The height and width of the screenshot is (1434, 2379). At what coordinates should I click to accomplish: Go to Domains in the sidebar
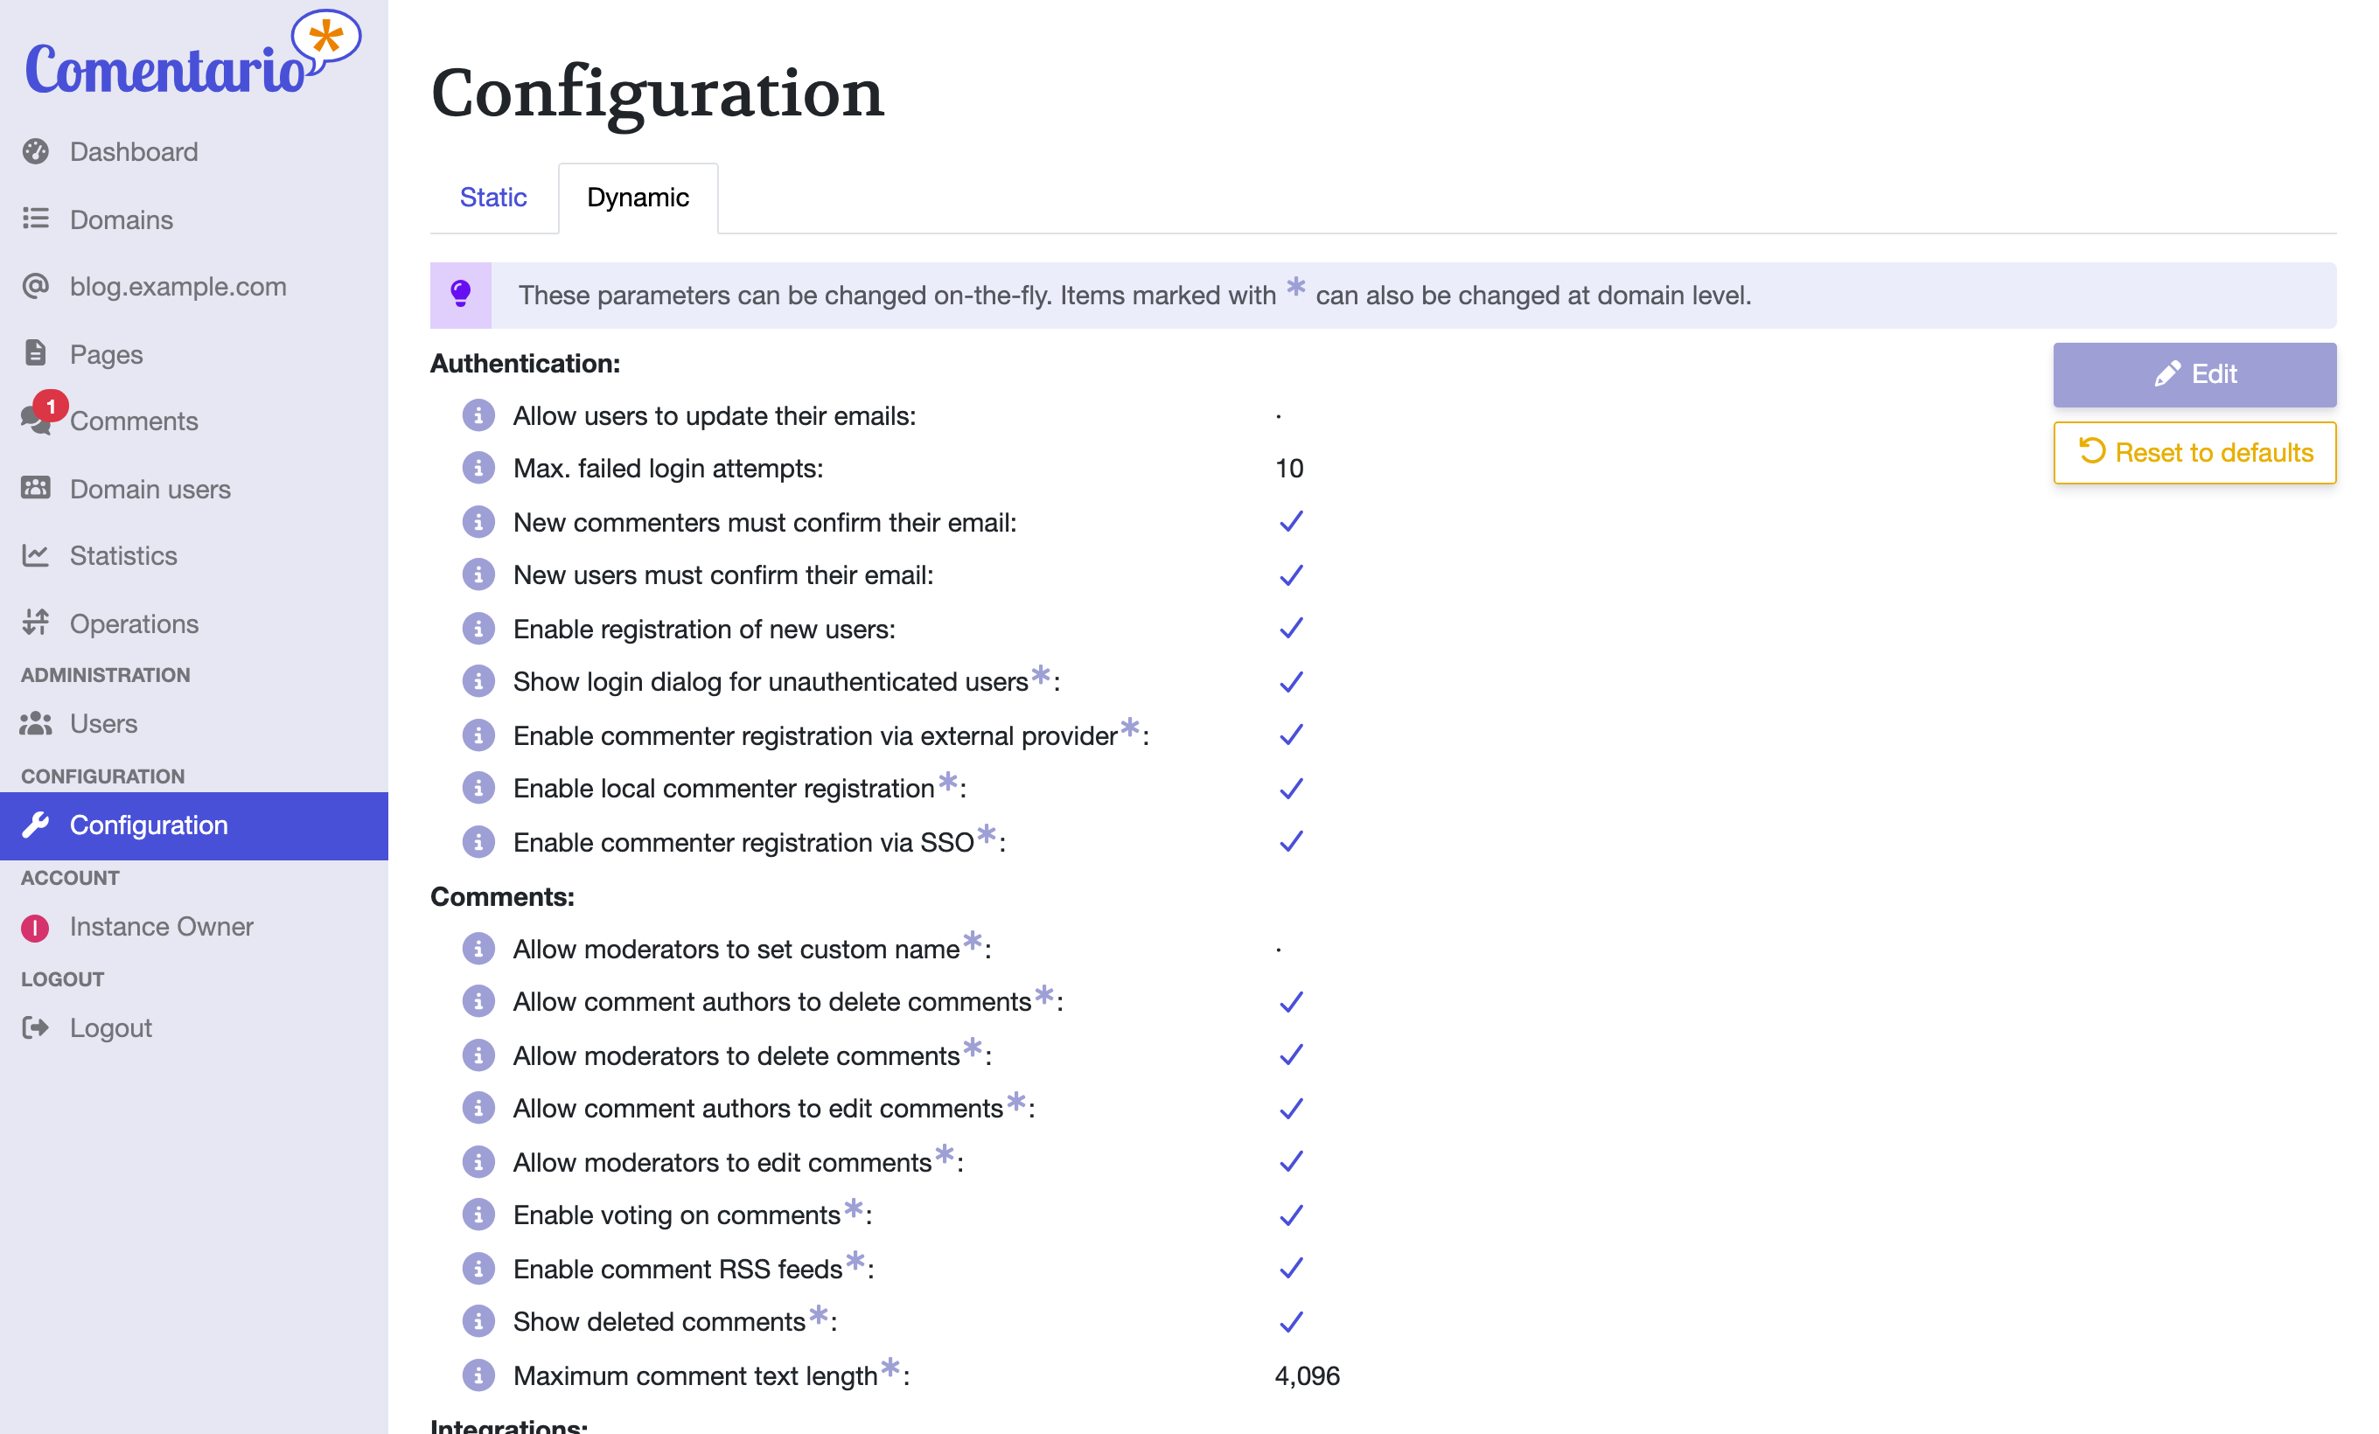click(194, 220)
